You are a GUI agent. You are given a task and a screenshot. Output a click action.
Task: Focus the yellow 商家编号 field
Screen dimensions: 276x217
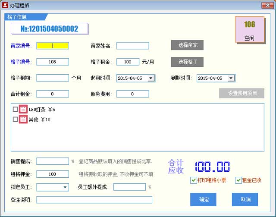click(x=53, y=46)
